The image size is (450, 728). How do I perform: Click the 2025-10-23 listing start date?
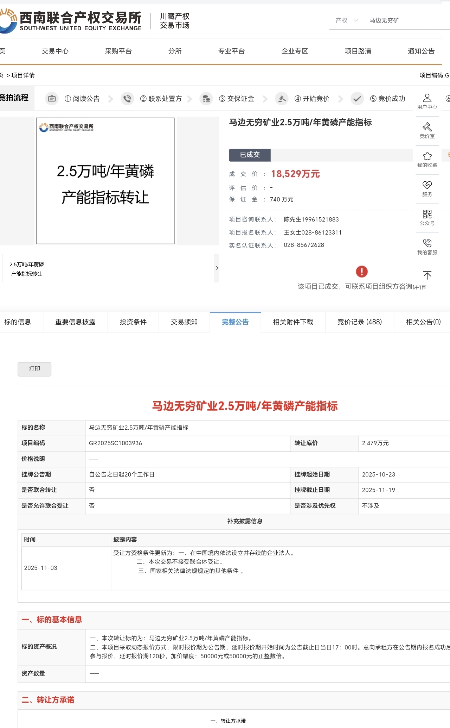coord(379,474)
